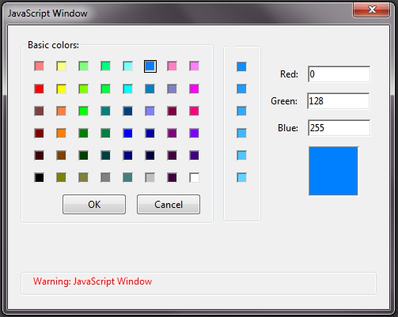Click the 'Basic colors:' group label
This screenshot has width=398, height=317.
pos(53,45)
